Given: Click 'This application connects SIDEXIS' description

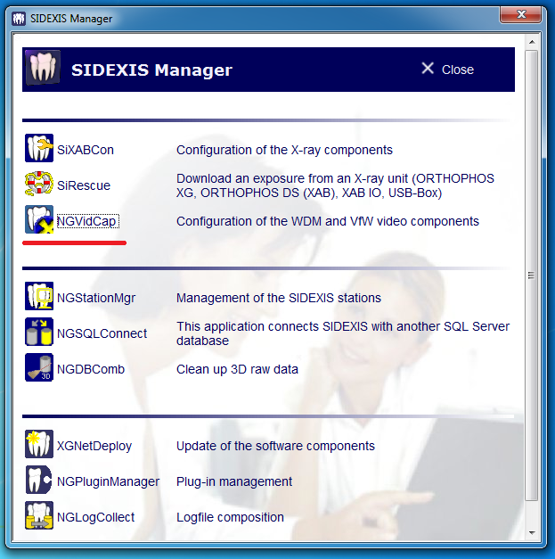Looking at the screenshot, I should (343, 333).
